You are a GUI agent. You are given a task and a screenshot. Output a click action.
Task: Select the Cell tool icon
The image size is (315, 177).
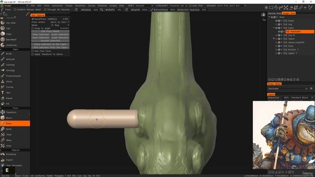pyautogui.click(x=2, y=29)
